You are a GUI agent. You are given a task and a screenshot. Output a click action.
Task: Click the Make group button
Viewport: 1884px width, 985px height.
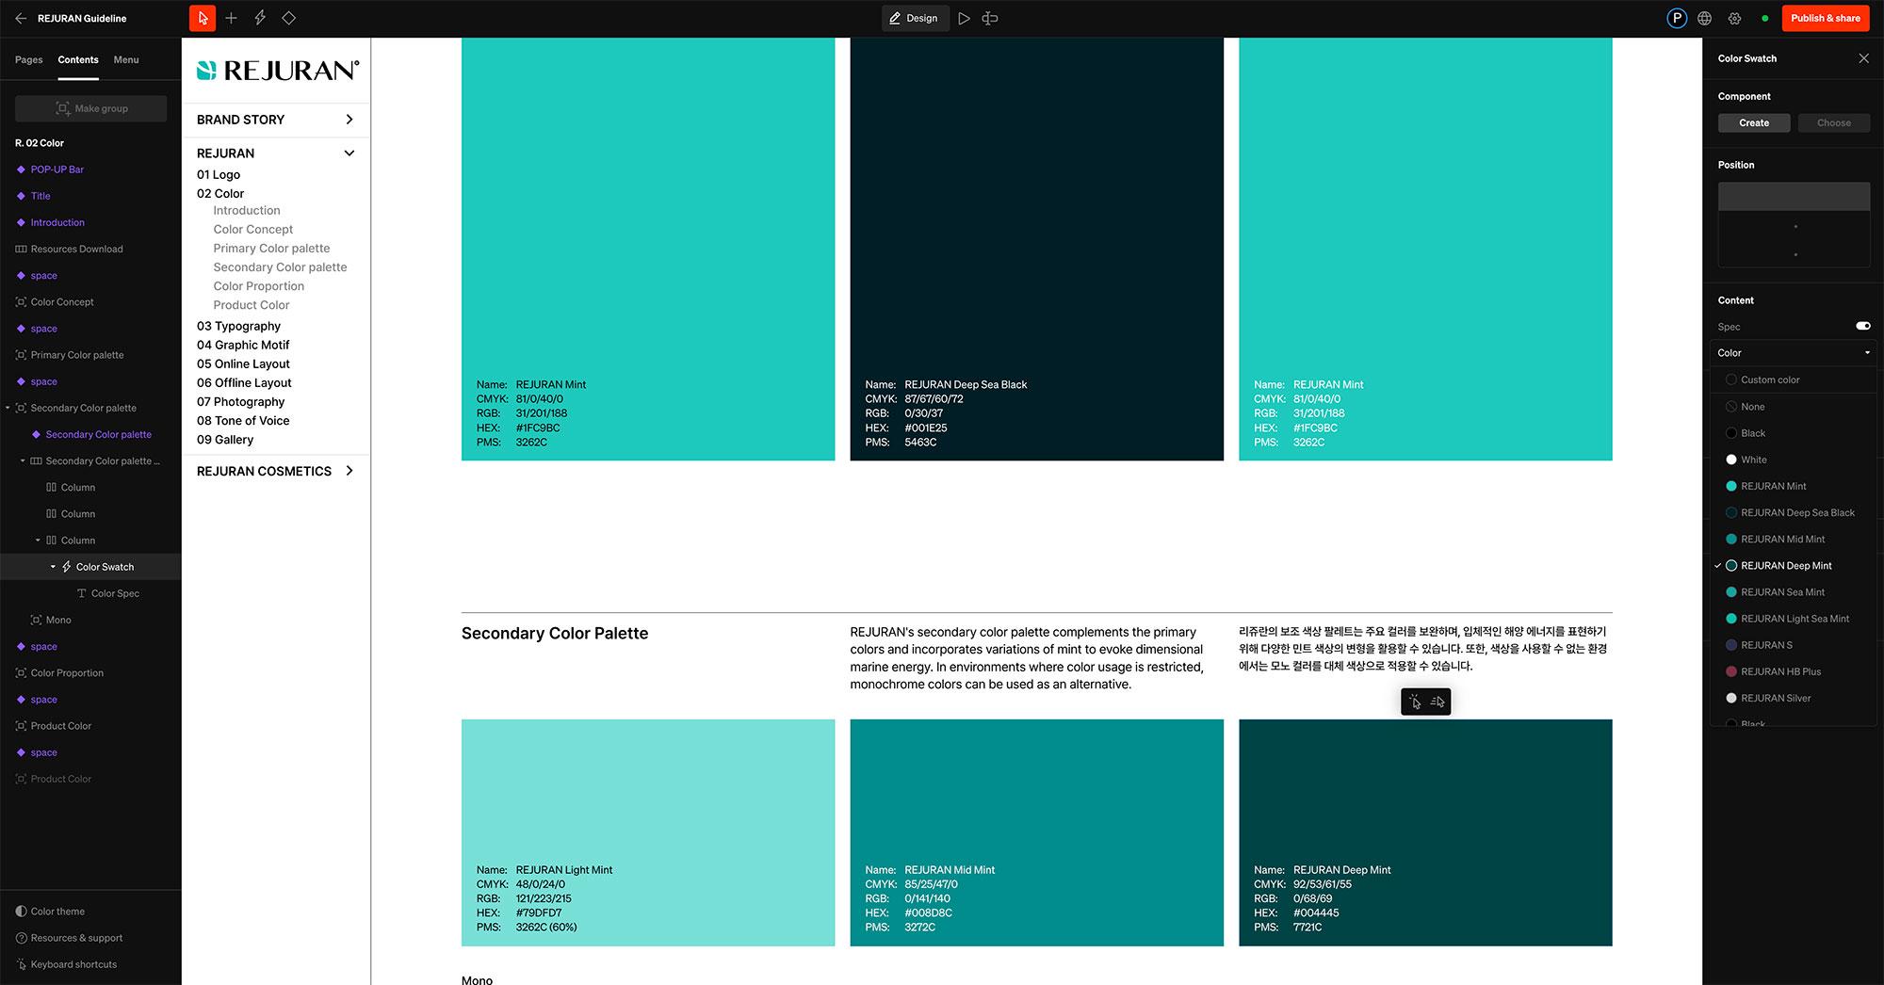coord(90,108)
